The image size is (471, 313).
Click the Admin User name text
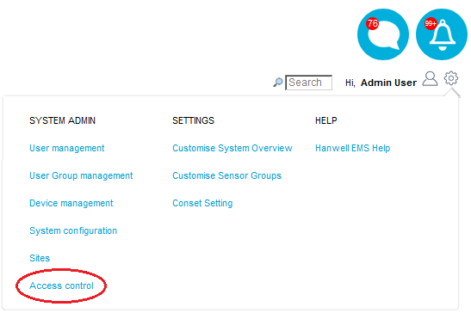click(388, 83)
